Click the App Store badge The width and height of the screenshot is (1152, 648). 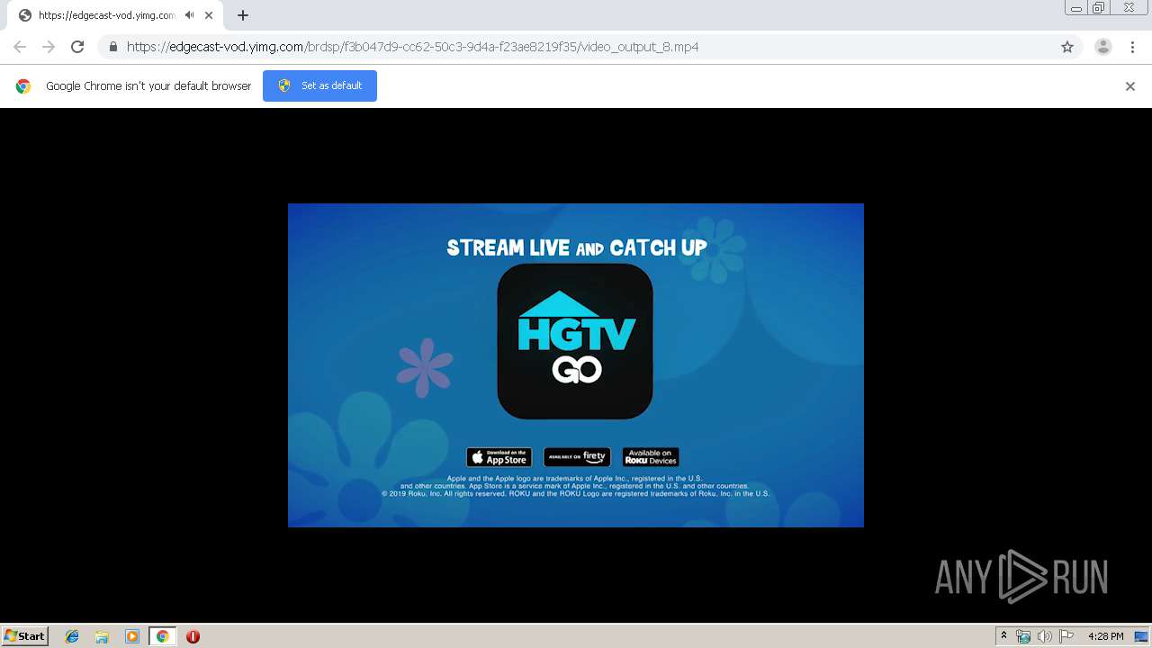[499, 457]
